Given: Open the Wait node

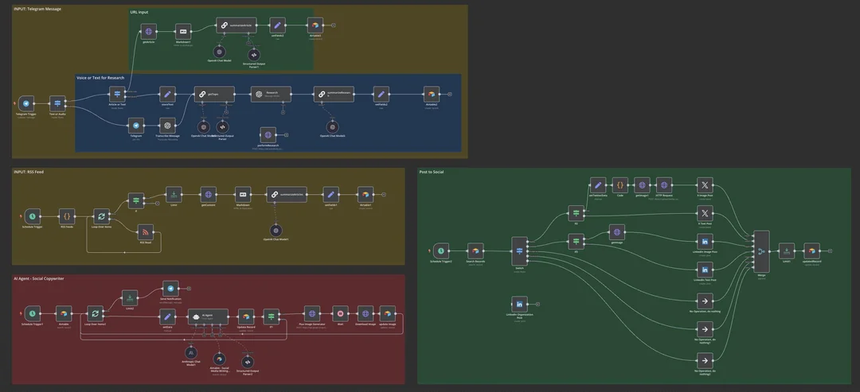Looking at the screenshot, I should click(340, 314).
